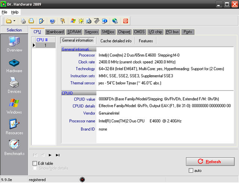Click the 9.9.0e version status text
The image size is (239, 183).
click(6, 180)
